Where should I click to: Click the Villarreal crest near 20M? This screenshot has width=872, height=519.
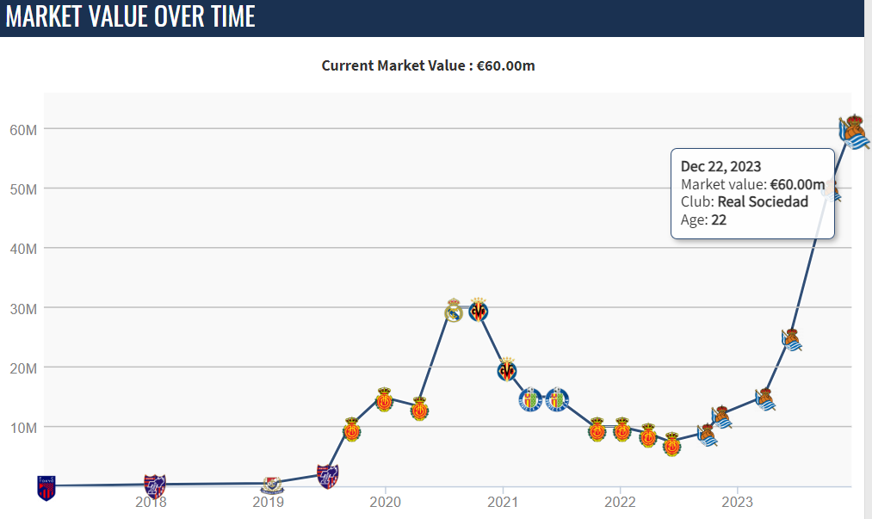pyautogui.click(x=507, y=370)
